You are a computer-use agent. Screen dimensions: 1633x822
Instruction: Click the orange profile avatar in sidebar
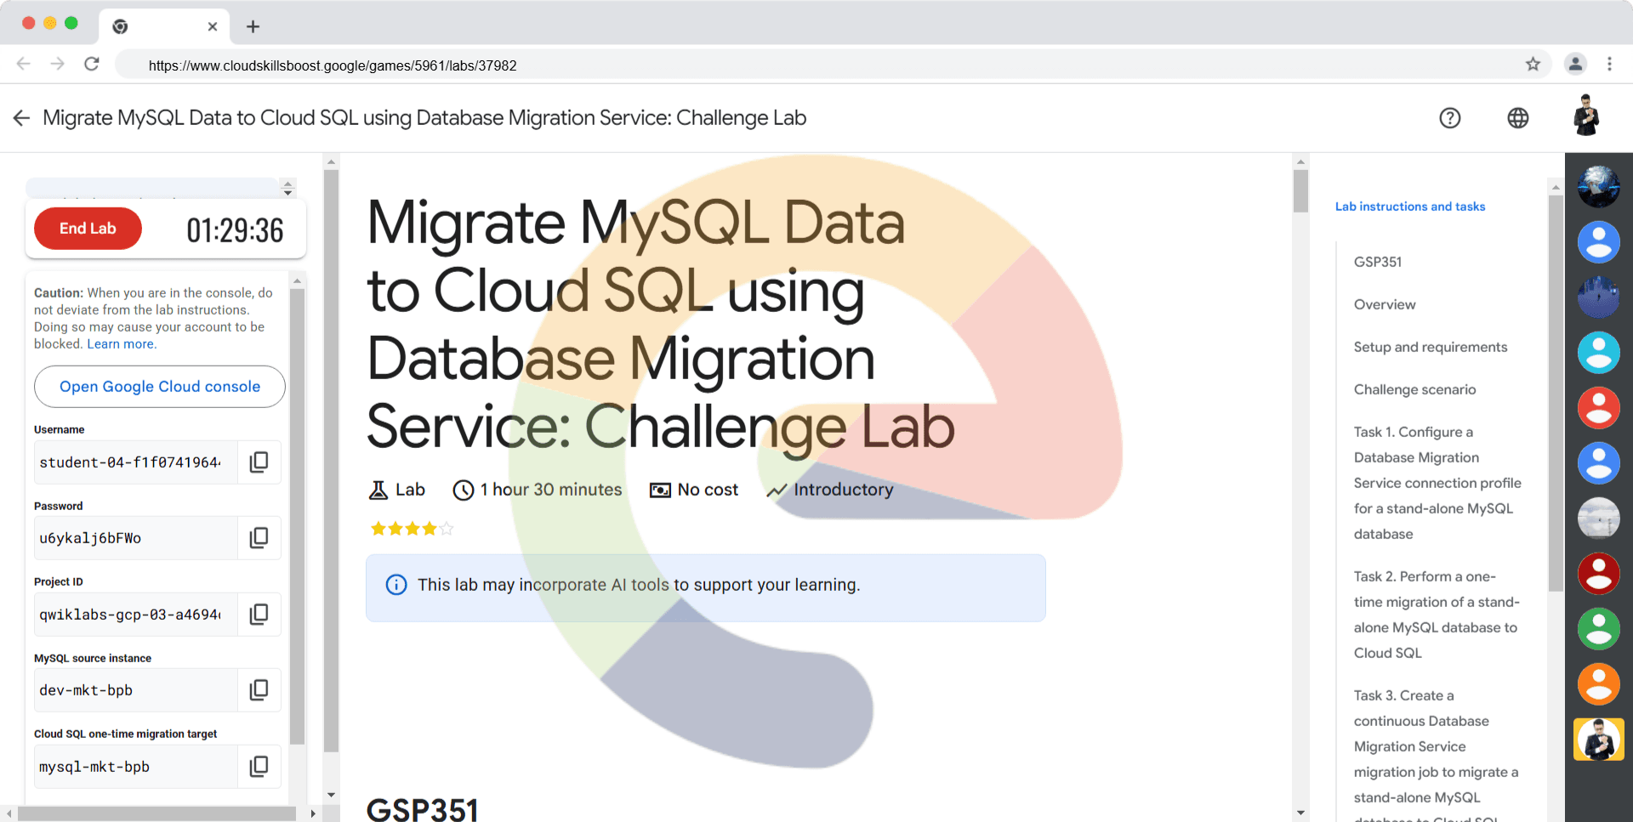pos(1599,684)
